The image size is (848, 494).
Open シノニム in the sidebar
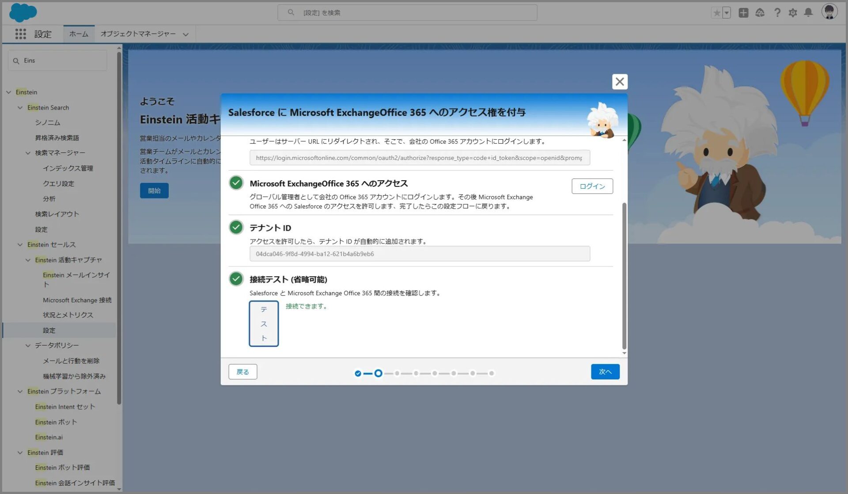pyautogui.click(x=48, y=122)
